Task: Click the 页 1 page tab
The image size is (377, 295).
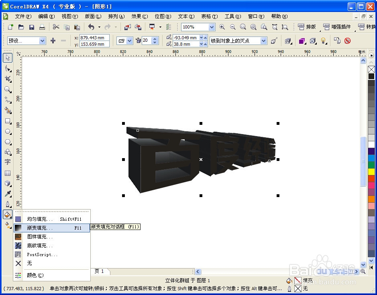Action: click(x=99, y=271)
